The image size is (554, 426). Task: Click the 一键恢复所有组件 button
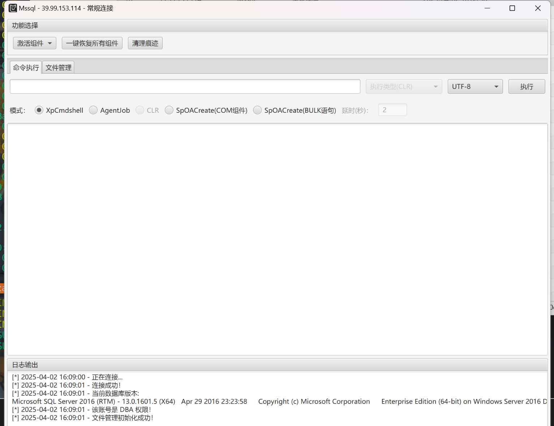coord(92,43)
